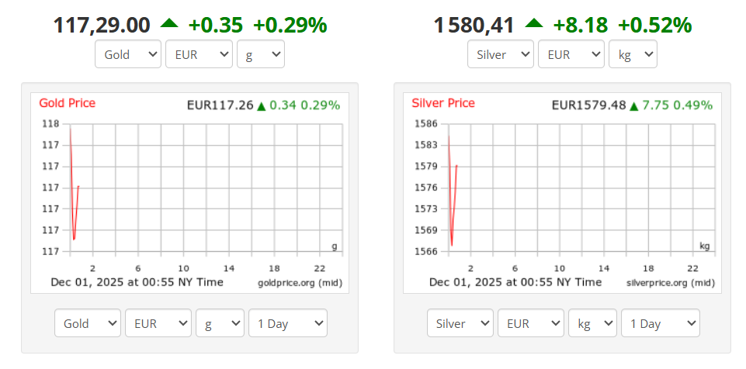Click the green up arrow beside 1580,41

(533, 24)
